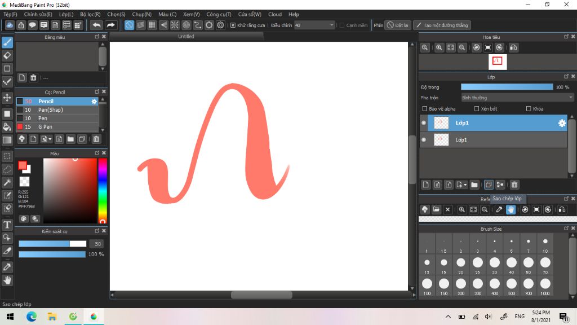
Task: Enable the concentric circle snap guide
Action: point(186,25)
